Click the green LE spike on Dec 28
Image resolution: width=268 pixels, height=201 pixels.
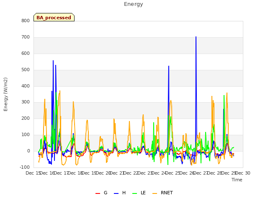click(224, 95)
